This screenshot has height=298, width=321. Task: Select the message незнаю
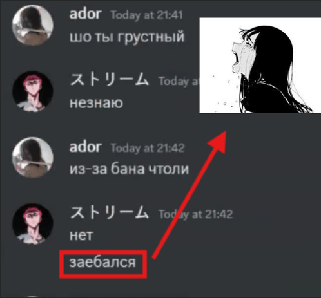tap(96, 103)
